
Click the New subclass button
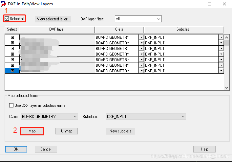point(120,131)
